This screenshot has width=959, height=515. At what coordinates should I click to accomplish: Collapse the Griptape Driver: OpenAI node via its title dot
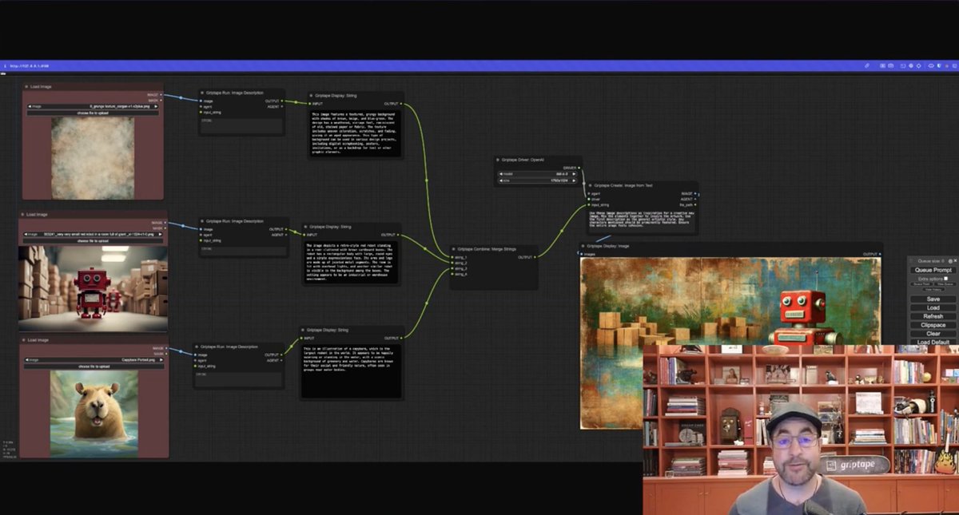498,160
